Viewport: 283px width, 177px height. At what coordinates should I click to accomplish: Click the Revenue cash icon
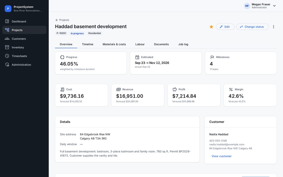coord(119,90)
